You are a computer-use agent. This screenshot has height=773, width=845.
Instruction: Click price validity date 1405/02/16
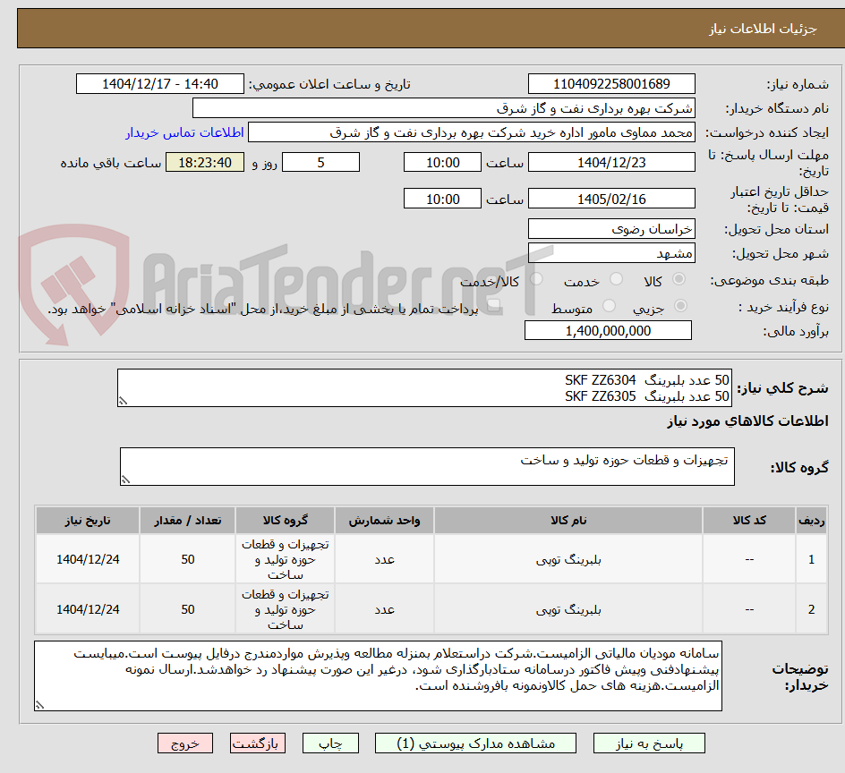point(611,199)
